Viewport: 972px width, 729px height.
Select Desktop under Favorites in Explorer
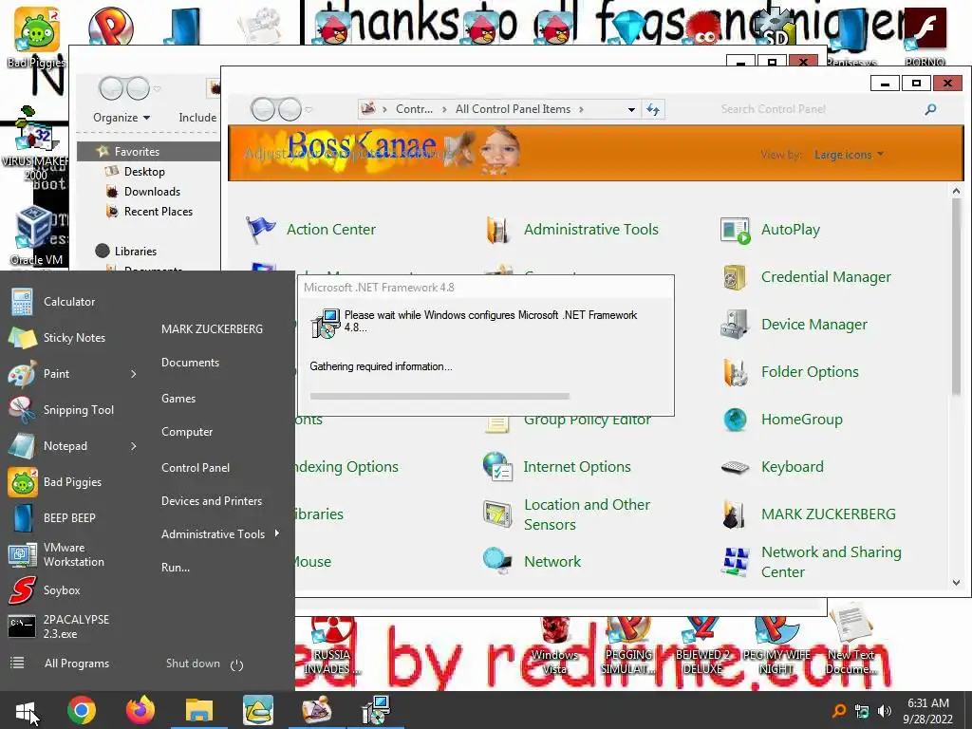coord(144,172)
